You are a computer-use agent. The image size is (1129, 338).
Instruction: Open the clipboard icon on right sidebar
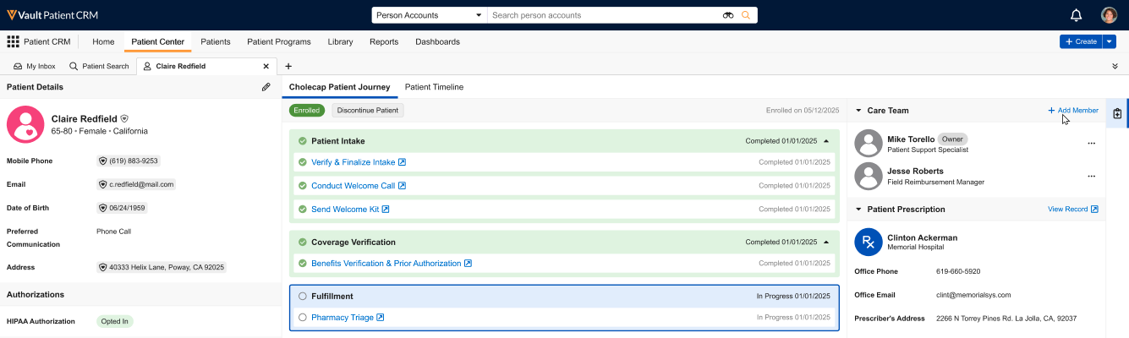point(1117,113)
